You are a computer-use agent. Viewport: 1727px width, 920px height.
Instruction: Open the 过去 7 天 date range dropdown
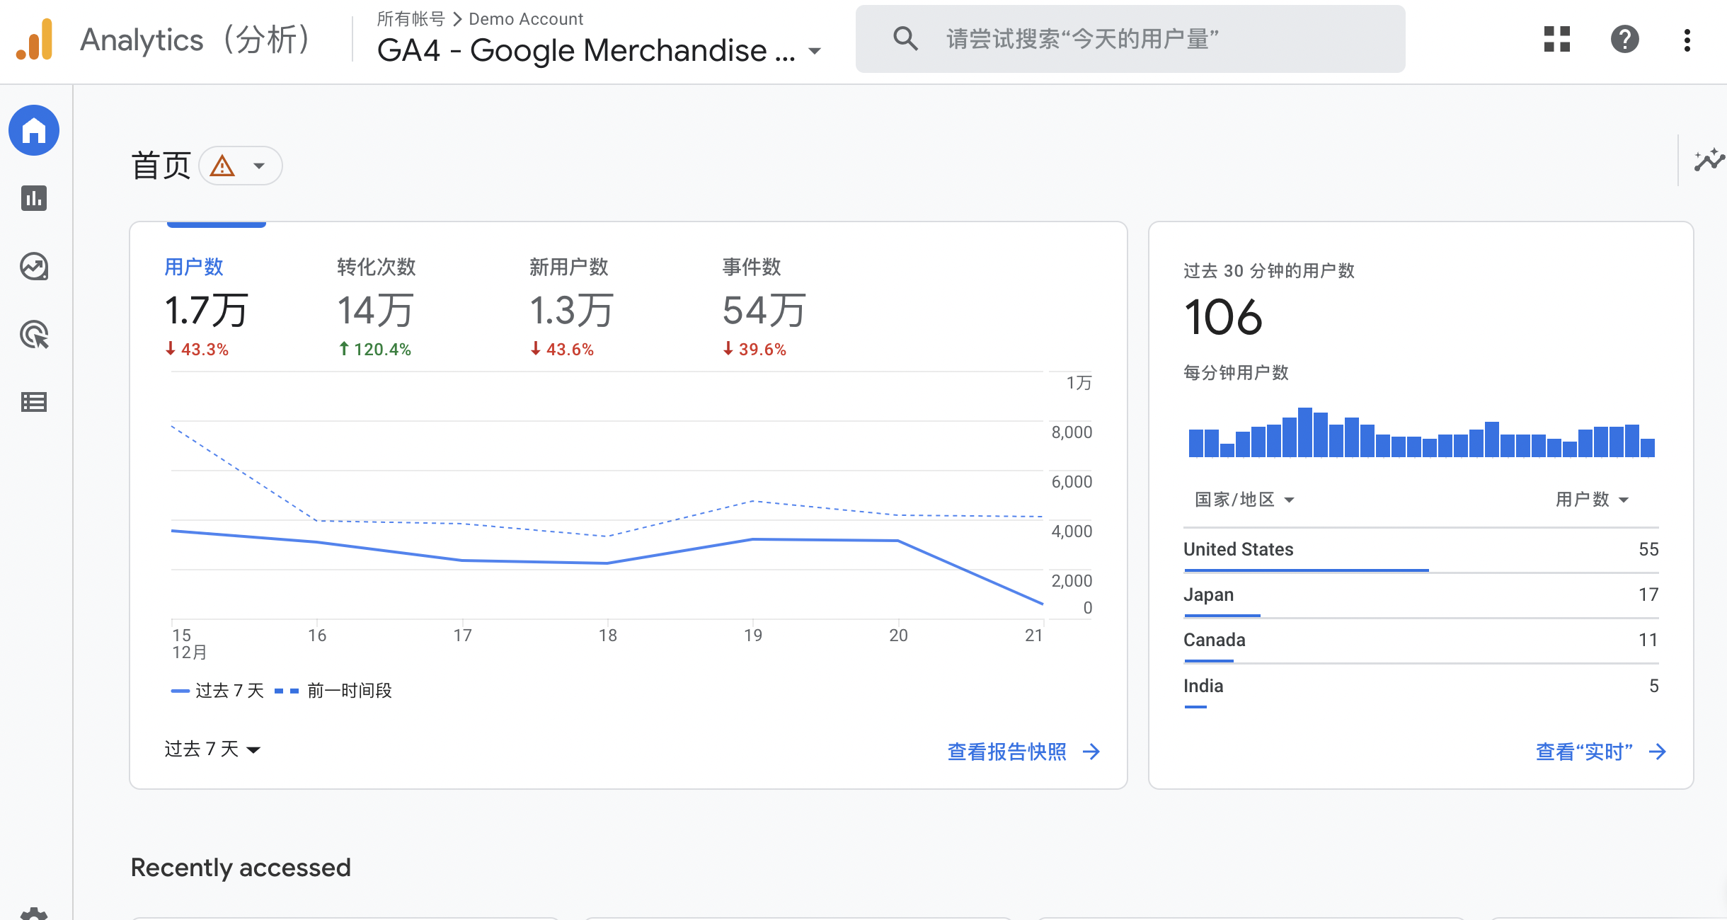212,749
